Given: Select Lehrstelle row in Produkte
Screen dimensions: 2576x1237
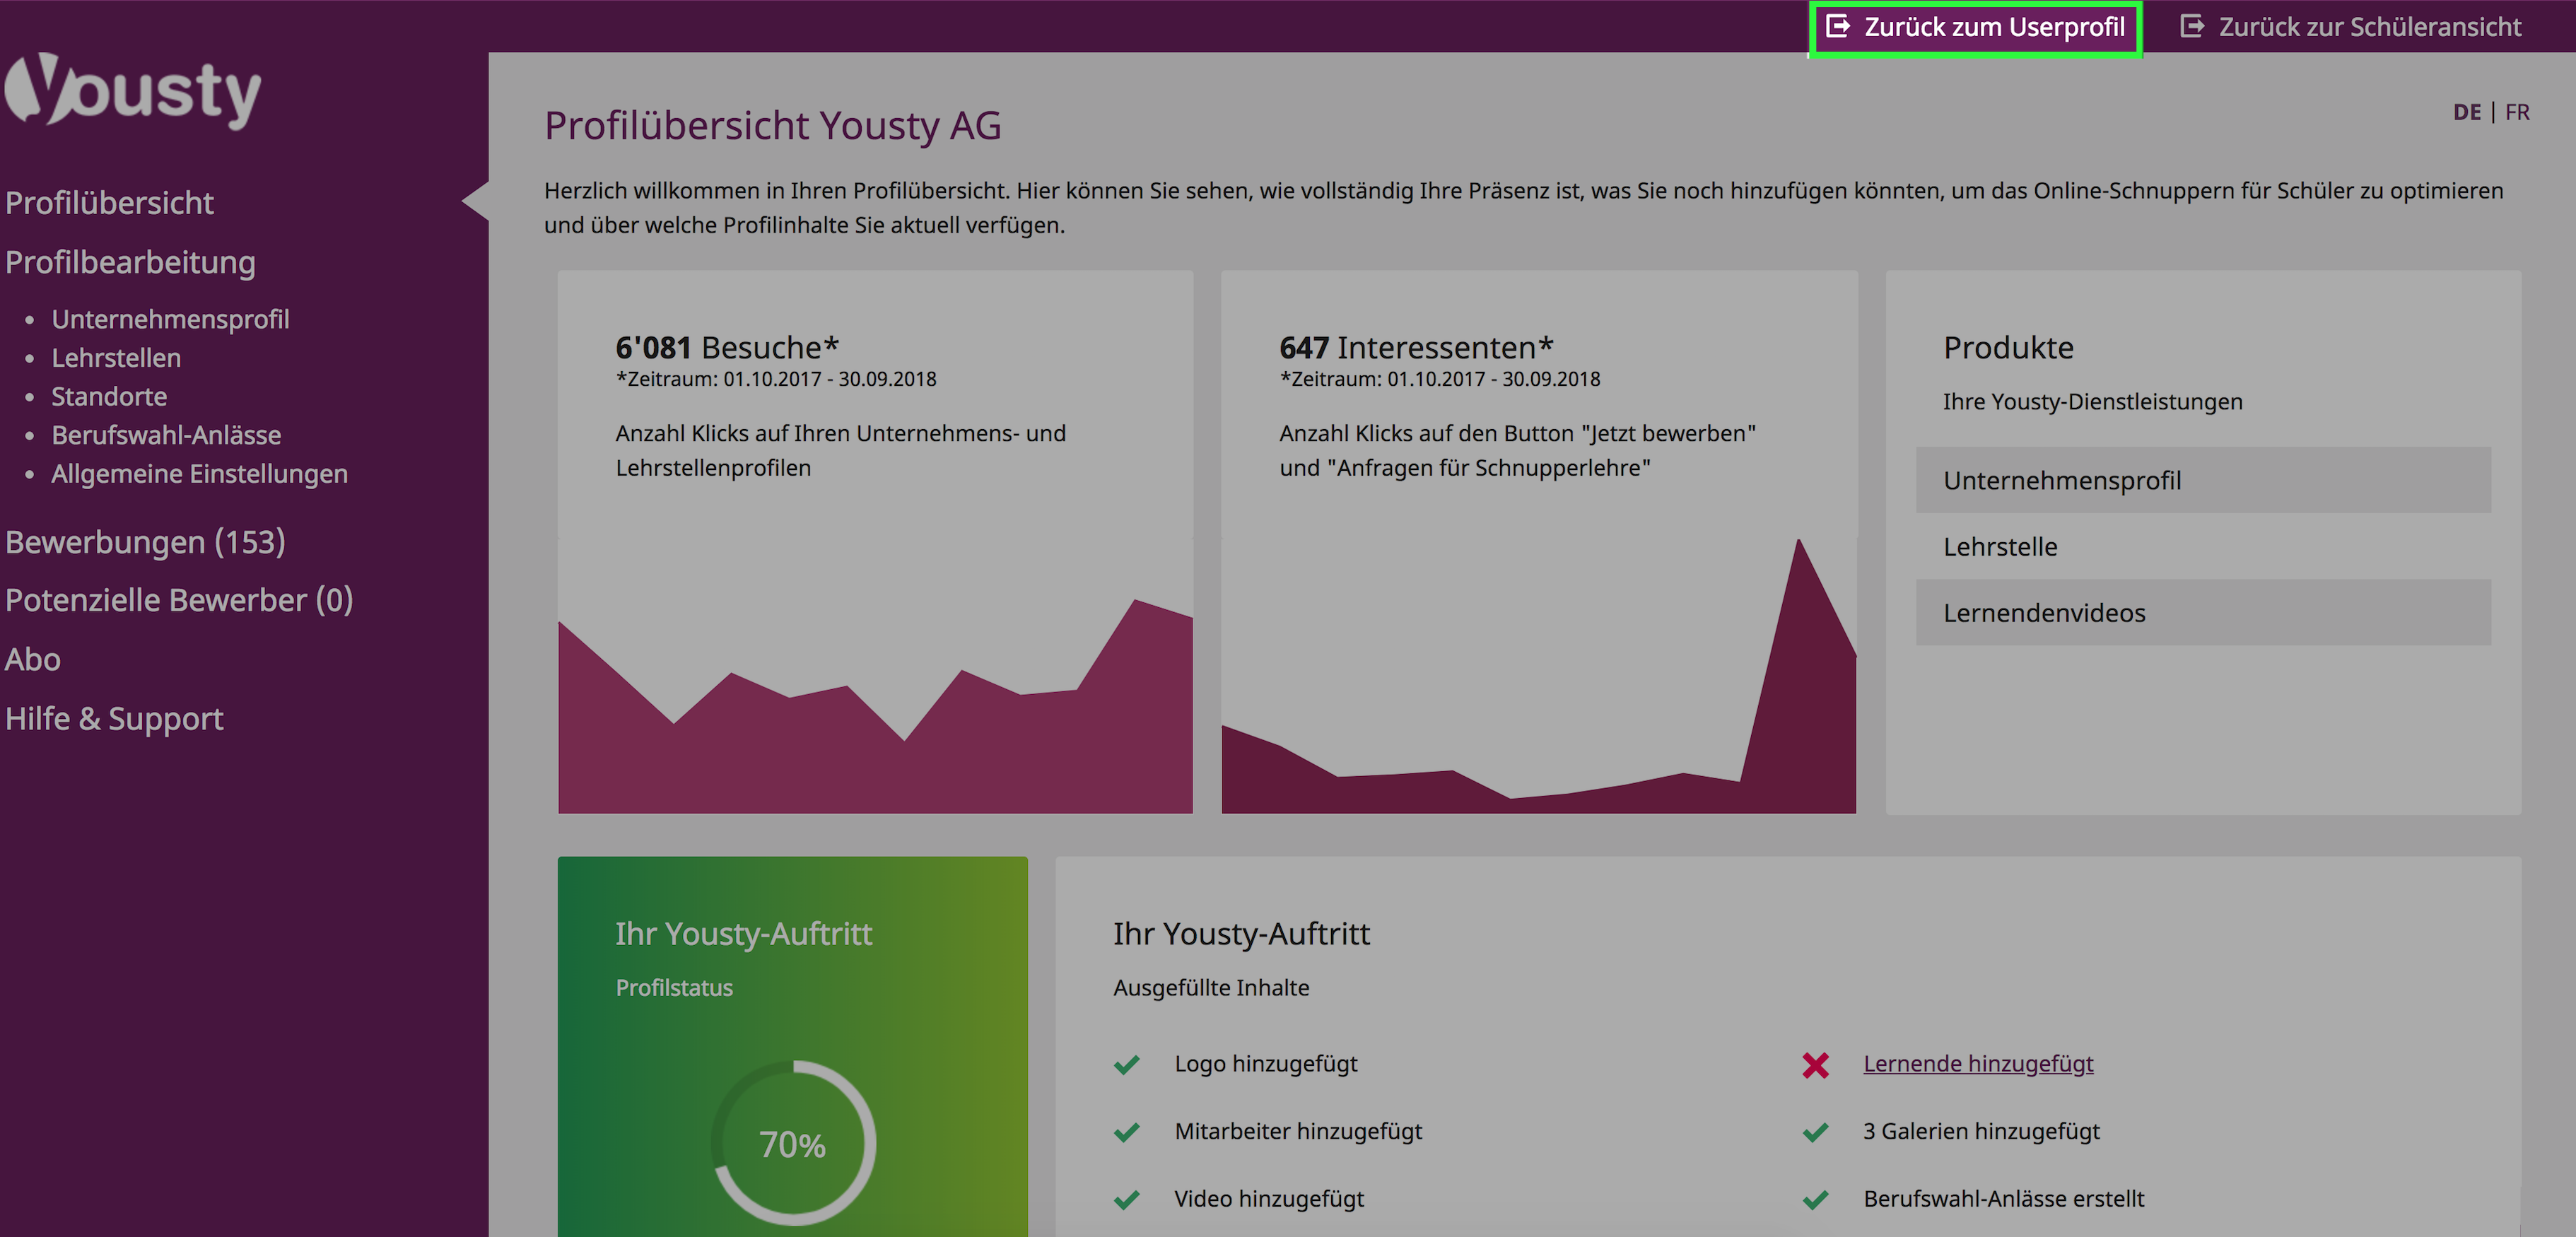Looking at the screenshot, I should pyautogui.click(x=2202, y=546).
